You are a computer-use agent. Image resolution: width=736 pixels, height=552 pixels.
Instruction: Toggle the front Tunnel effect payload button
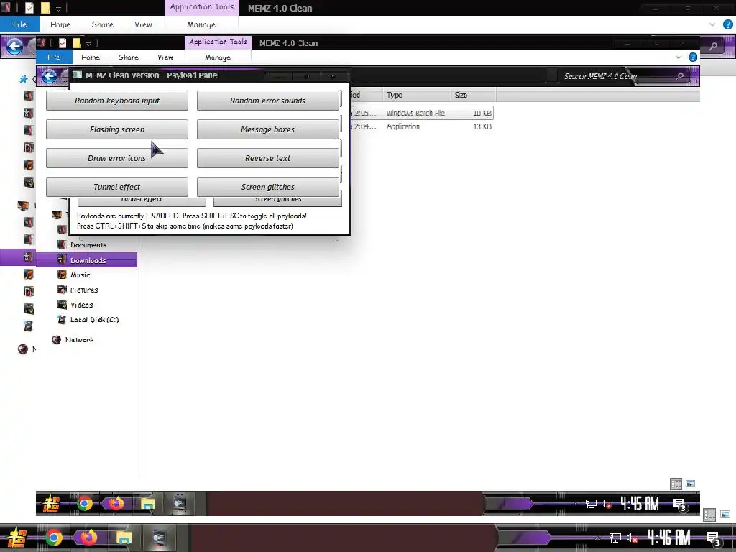click(x=117, y=187)
